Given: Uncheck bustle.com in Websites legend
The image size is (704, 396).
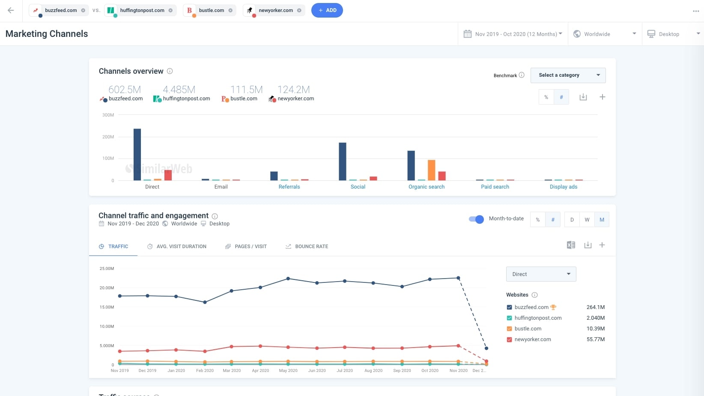Looking at the screenshot, I should tap(510, 329).
